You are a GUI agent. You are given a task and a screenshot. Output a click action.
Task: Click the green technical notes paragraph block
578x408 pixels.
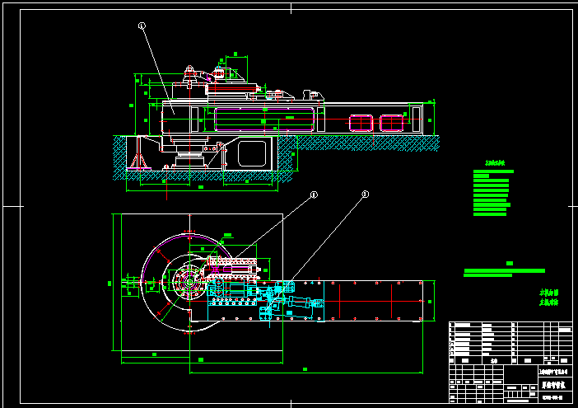(493, 193)
